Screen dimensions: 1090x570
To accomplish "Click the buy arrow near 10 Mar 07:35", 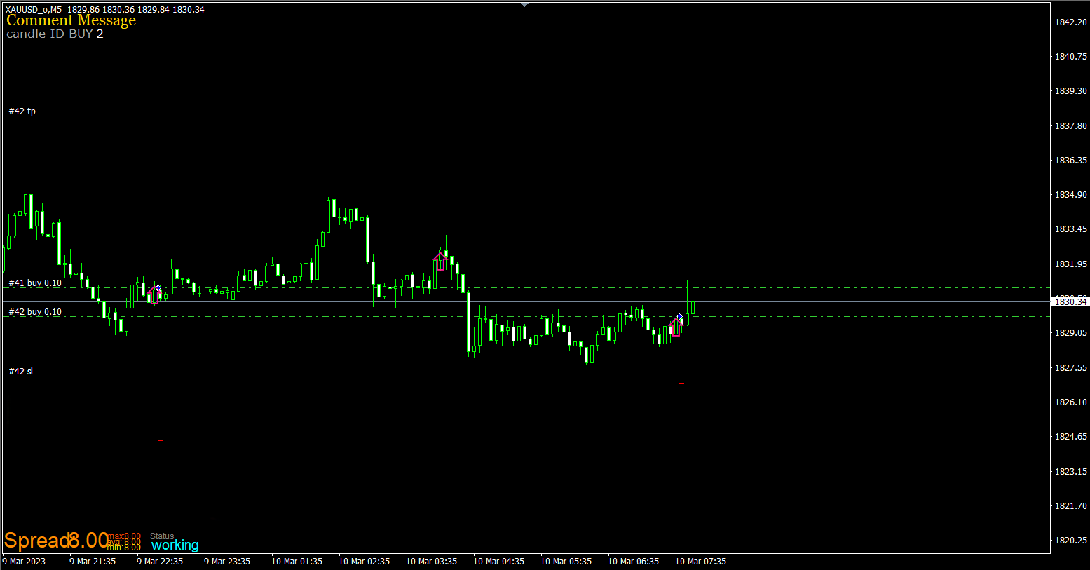I will point(676,327).
